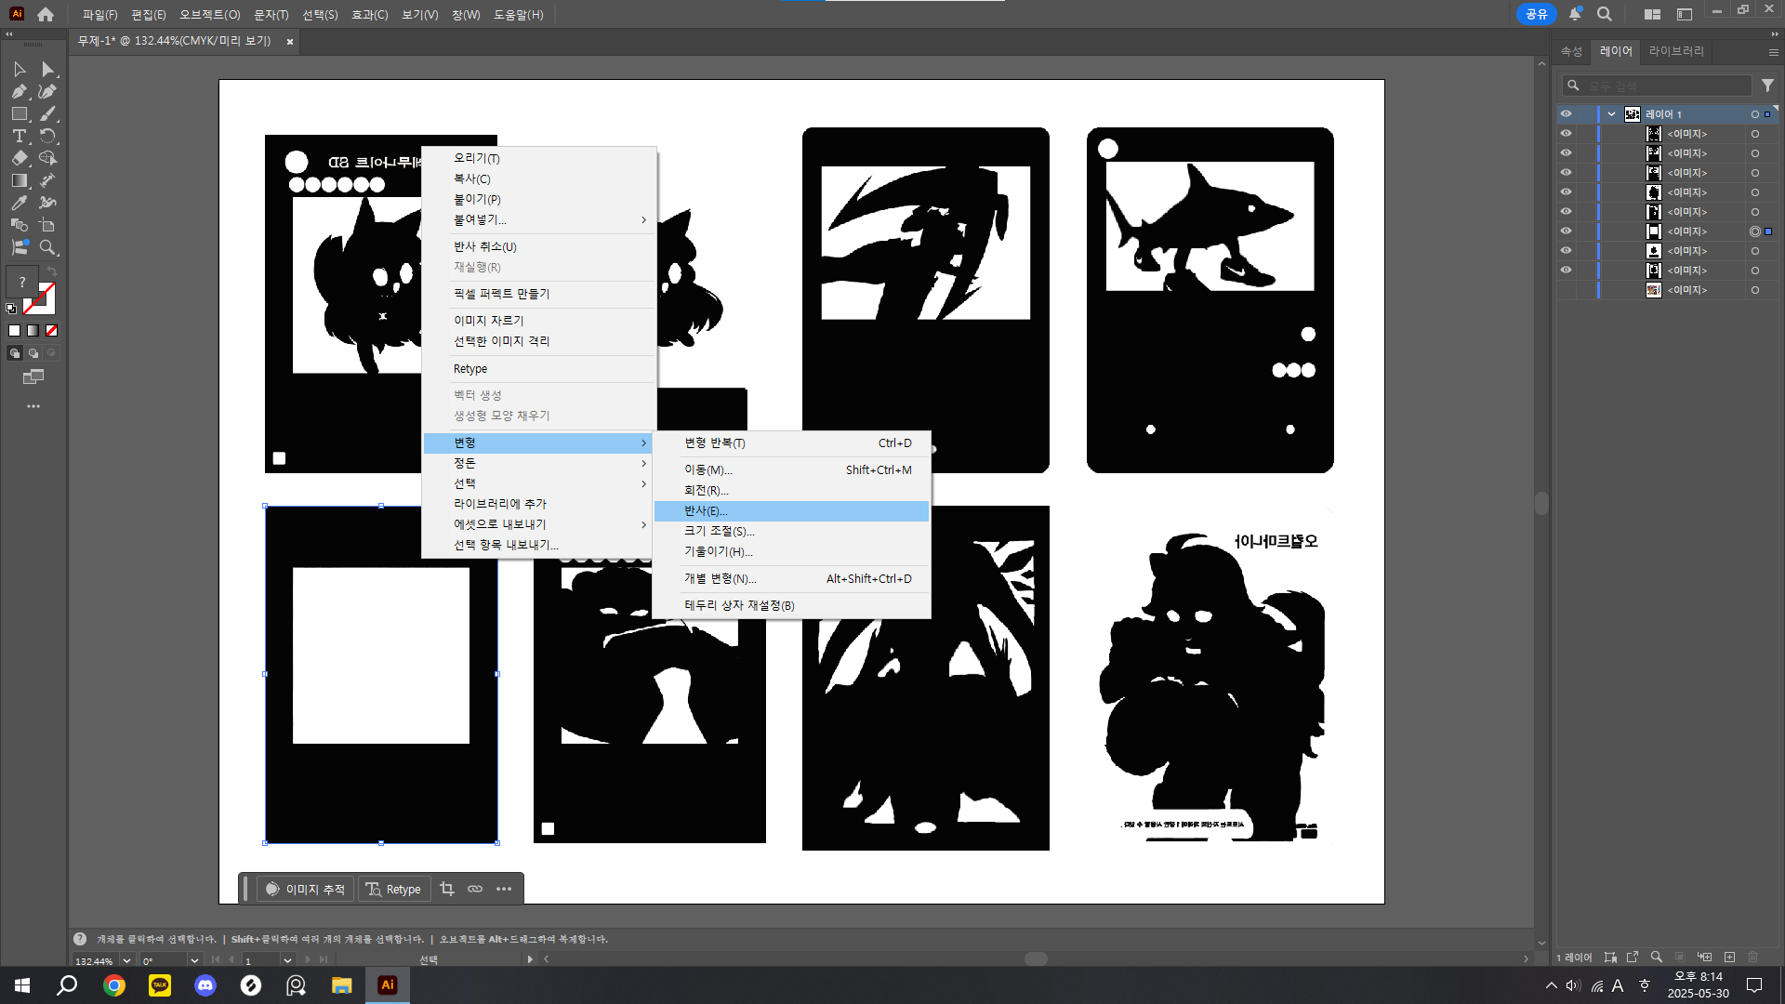Click target circle of 레이어 1

[1755, 114]
